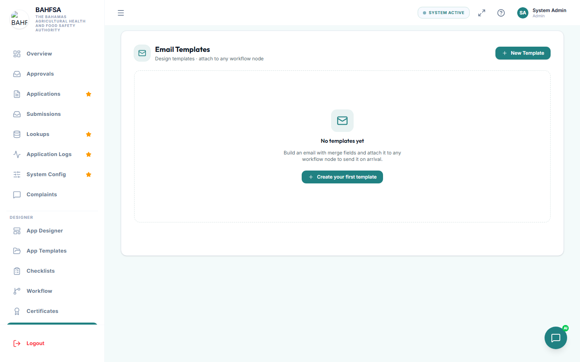The height and width of the screenshot is (362, 580).
Task: Click the Applications document icon
Action: coord(17,94)
